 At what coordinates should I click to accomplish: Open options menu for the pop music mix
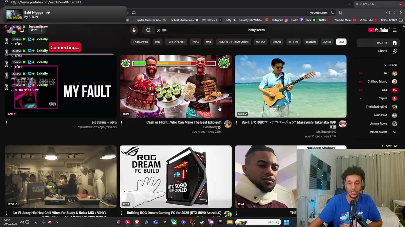[7, 123]
